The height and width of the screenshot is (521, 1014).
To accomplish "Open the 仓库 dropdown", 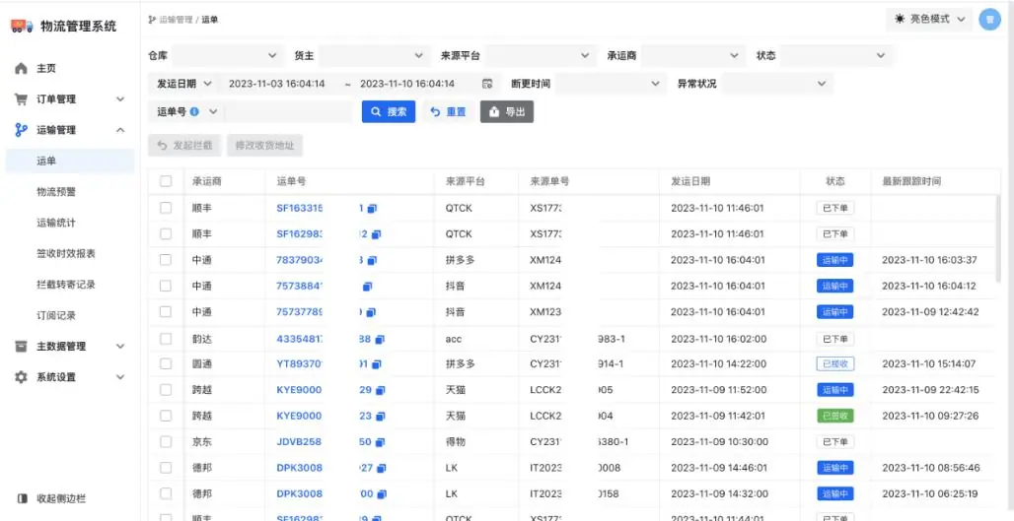I will point(228,56).
